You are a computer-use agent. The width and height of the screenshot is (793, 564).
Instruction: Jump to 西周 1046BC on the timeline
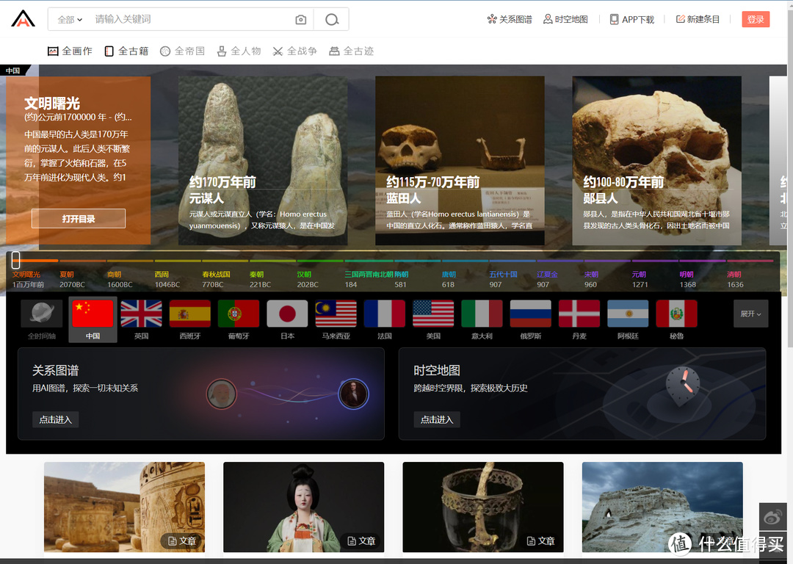pos(167,279)
